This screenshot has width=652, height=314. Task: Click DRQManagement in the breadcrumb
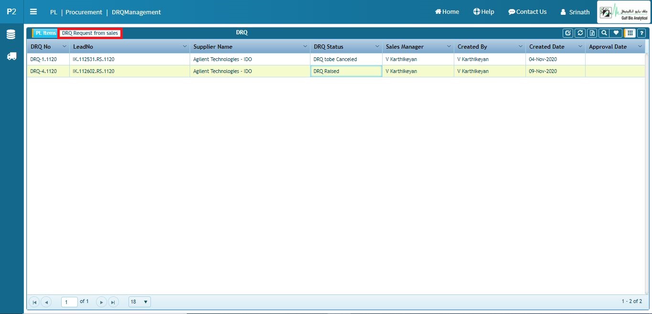(x=136, y=12)
